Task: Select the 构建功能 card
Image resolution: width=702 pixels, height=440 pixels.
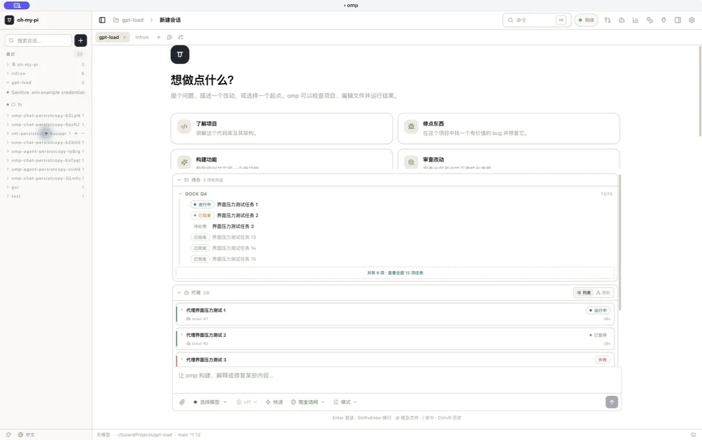Action: (x=282, y=159)
